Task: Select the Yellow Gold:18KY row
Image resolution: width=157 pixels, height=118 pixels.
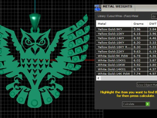Action: 127,43
